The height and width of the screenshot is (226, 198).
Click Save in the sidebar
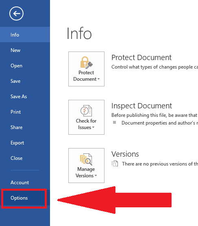pos(25,81)
